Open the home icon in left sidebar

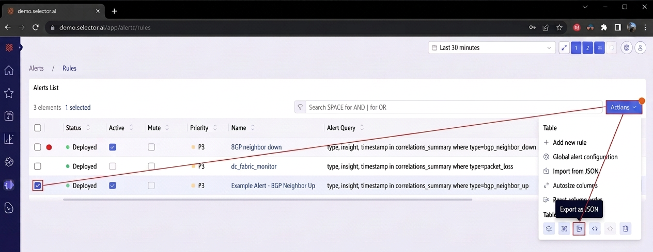[9, 71]
